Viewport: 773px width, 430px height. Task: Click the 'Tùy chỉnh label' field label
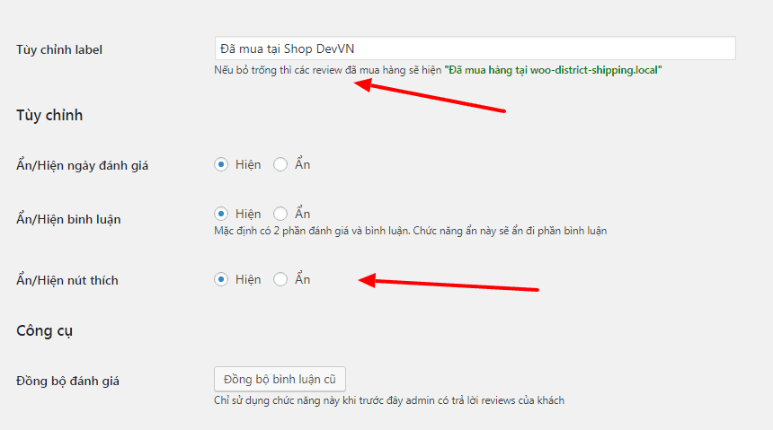59,49
